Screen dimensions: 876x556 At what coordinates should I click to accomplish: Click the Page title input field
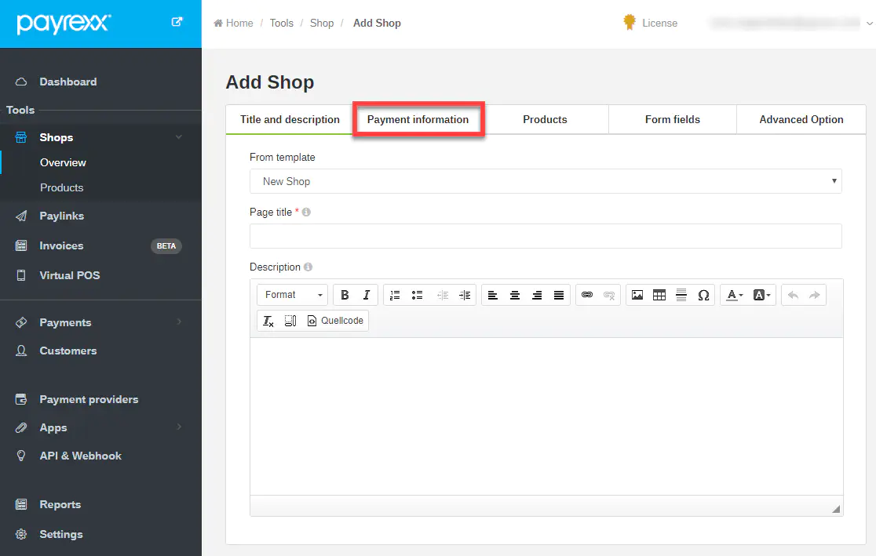click(x=546, y=236)
